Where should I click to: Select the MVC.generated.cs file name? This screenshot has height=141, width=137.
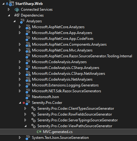pyautogui.click(x=58, y=132)
